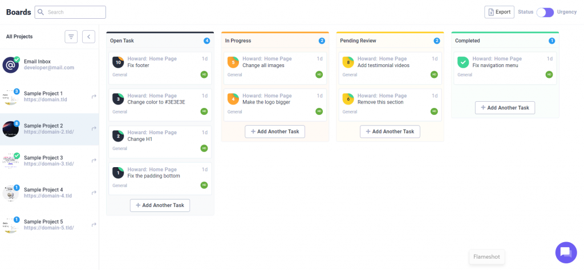Open the Fix navigation menu task

(496, 65)
